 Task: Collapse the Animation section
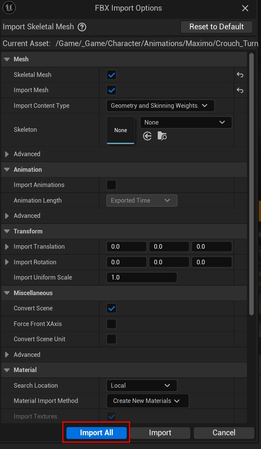click(x=7, y=169)
